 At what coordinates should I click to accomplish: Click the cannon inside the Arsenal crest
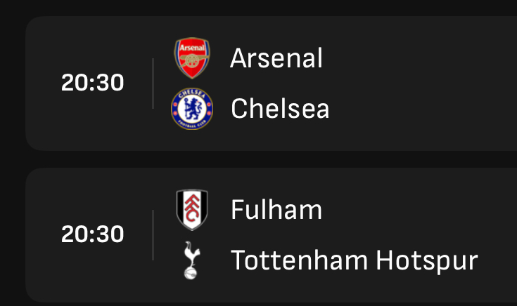click(193, 60)
